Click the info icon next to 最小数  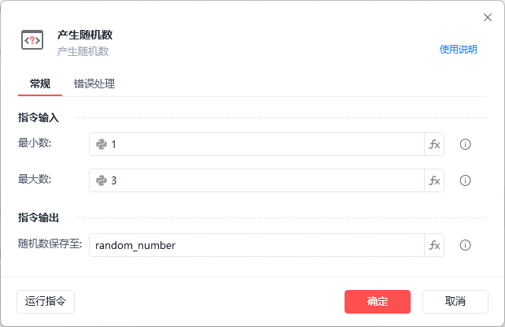465,144
